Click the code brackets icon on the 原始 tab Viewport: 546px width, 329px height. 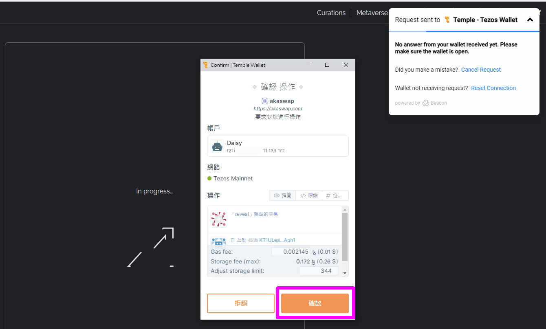pyautogui.click(x=303, y=195)
